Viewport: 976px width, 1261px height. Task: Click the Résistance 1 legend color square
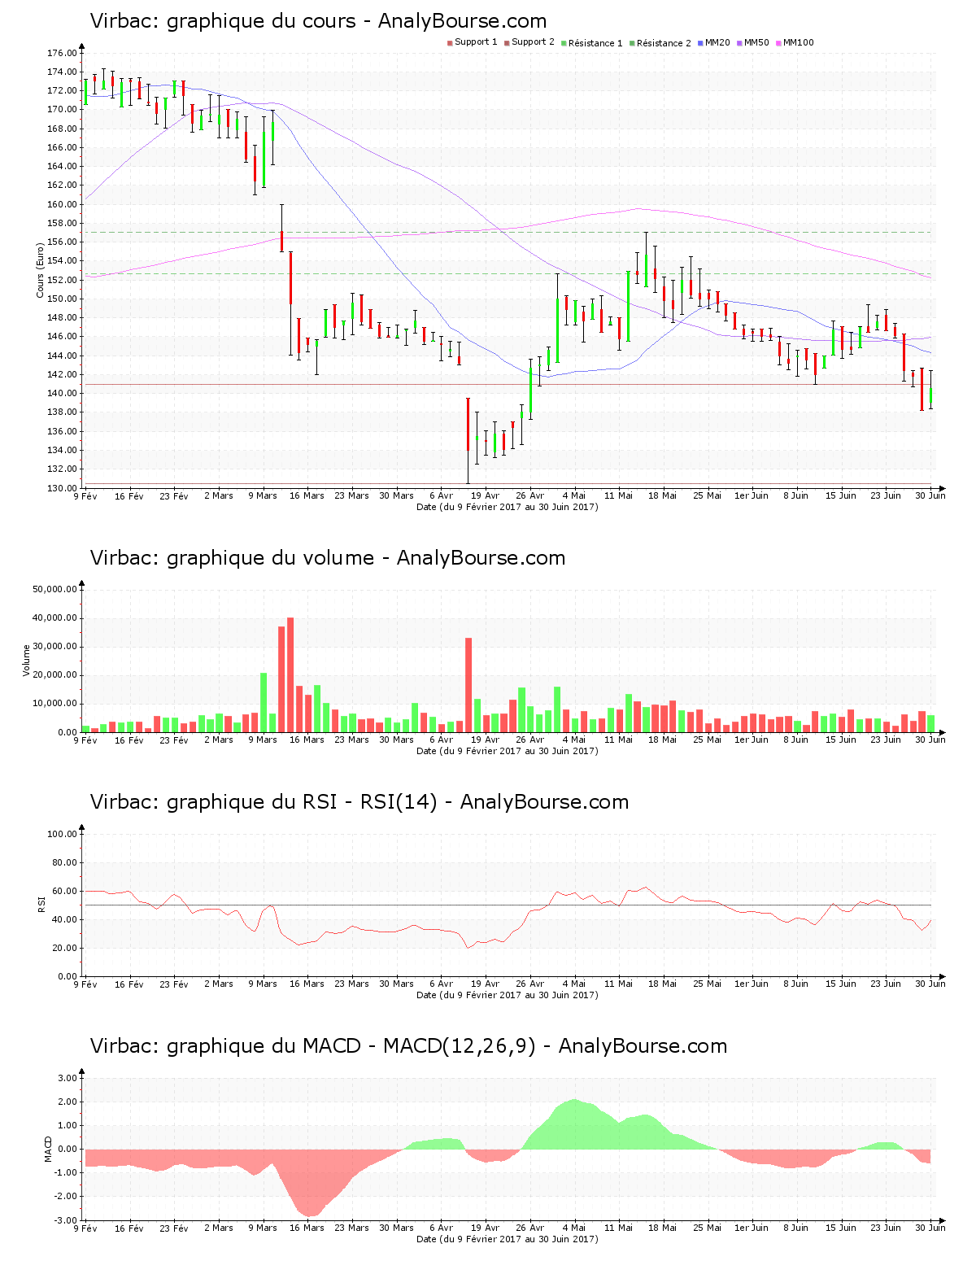click(x=564, y=43)
